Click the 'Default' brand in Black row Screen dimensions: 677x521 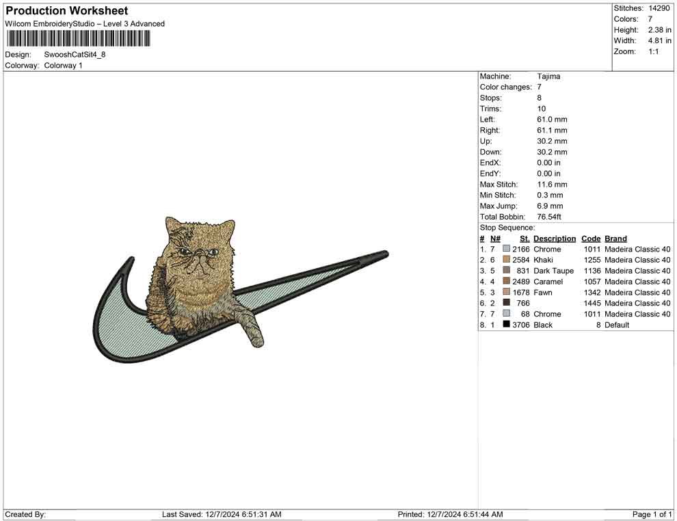(x=617, y=325)
